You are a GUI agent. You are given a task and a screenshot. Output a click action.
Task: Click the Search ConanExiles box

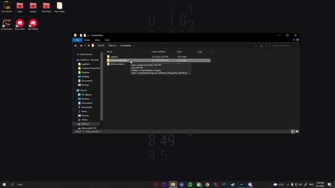coord(282,45)
